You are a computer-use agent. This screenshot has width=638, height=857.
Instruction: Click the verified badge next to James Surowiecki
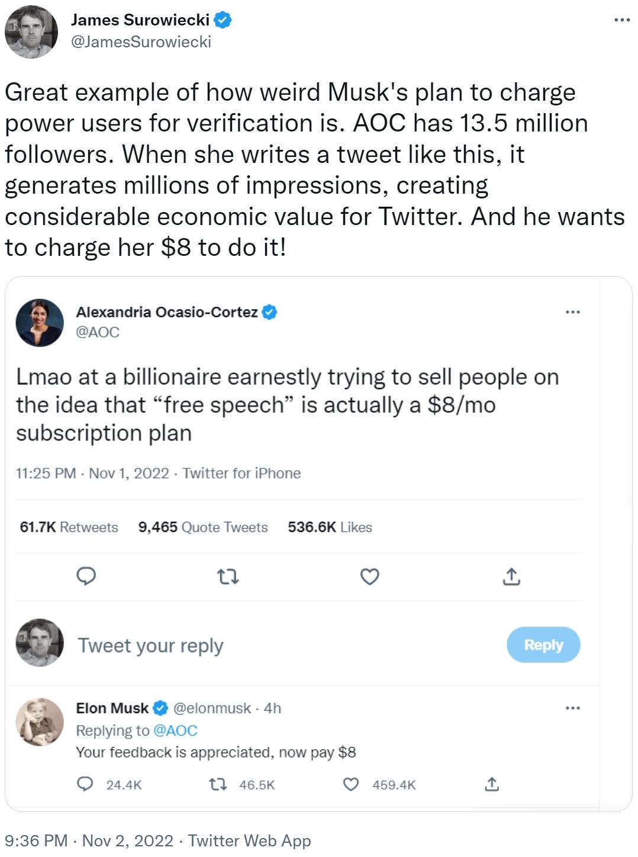[x=221, y=18]
